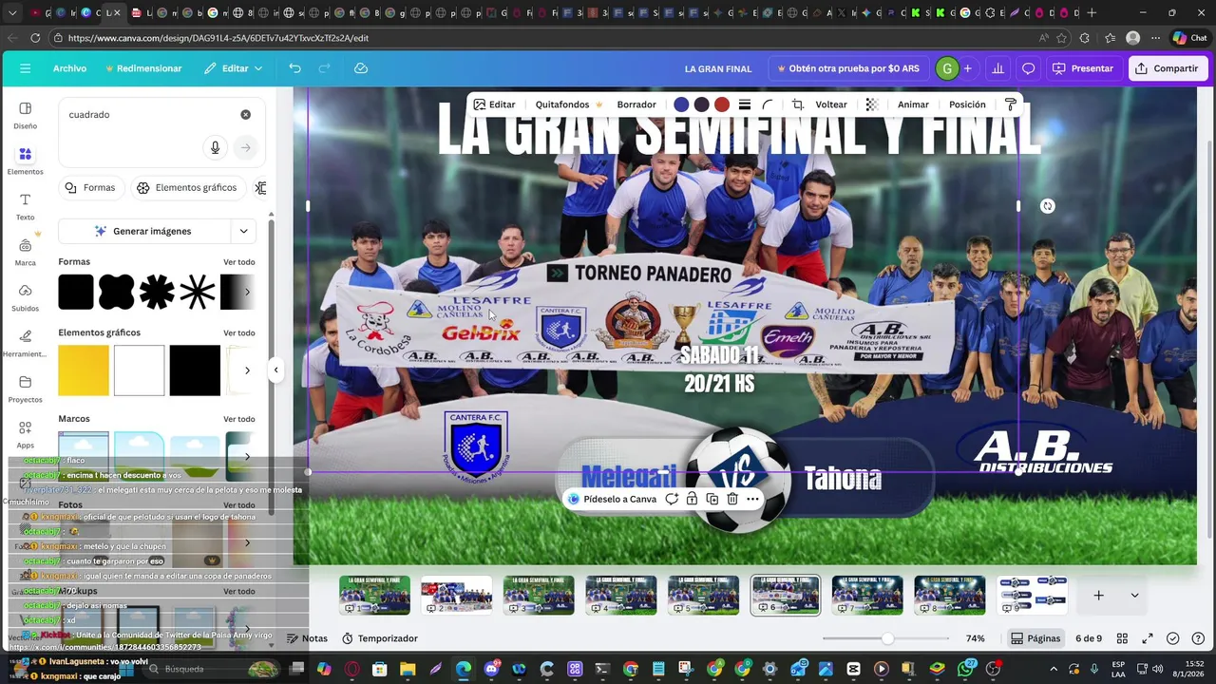Expand the add page options chevron
This screenshot has height=684, width=1216.
(1134, 596)
